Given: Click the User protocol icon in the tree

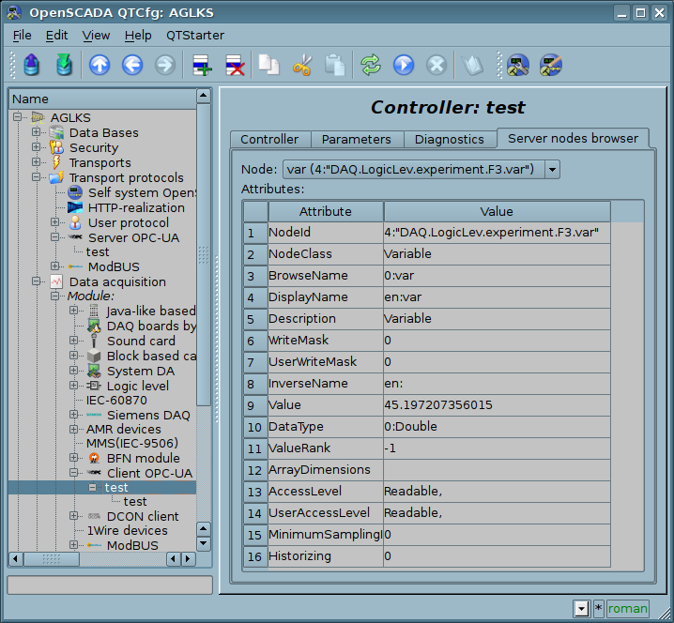Looking at the screenshot, I should tap(75, 222).
